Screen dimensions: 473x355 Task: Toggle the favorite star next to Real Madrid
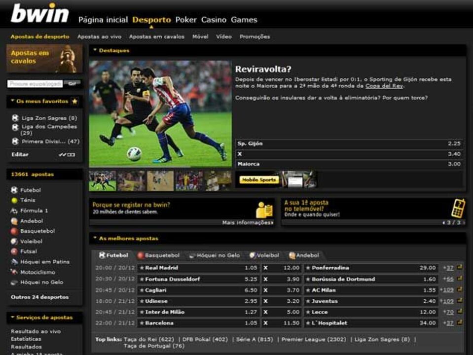(x=141, y=268)
